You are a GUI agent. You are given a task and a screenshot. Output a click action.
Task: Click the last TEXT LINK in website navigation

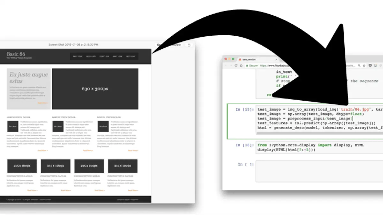pos(131,56)
